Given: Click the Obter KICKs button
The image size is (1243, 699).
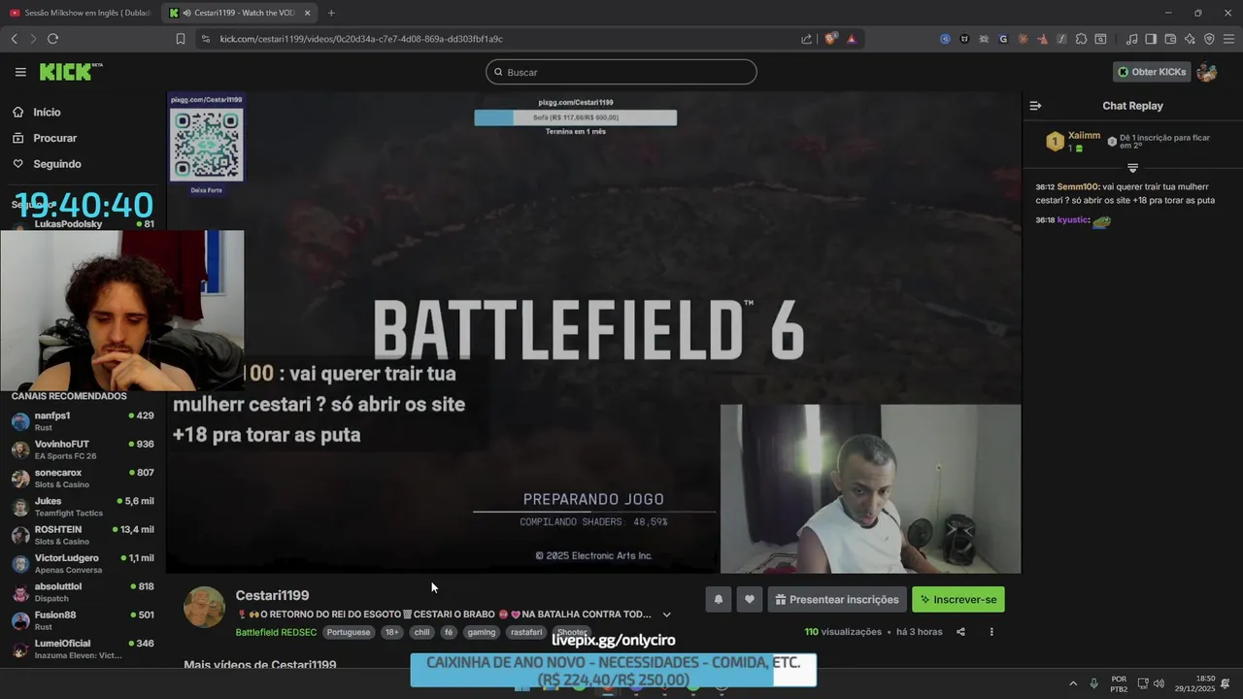Looking at the screenshot, I should click(x=1152, y=72).
